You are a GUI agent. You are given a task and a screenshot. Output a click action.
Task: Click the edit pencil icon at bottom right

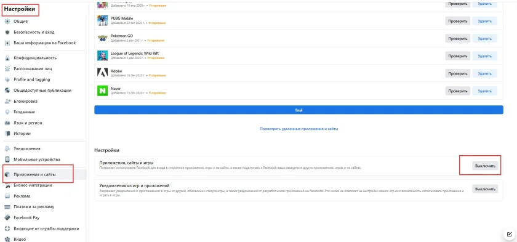[x=510, y=235]
